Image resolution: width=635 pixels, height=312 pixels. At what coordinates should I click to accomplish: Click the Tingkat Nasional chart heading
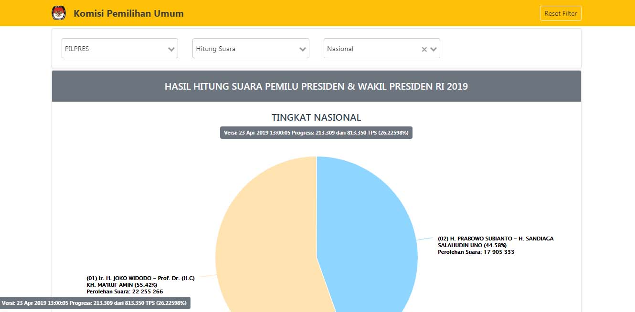(x=316, y=117)
